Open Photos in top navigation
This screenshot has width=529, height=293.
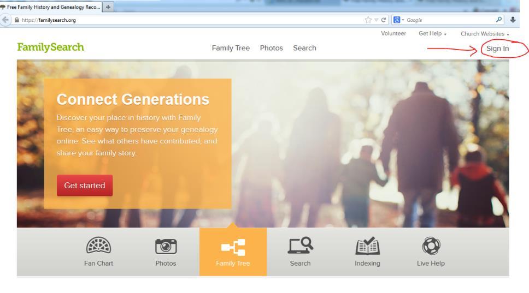[x=271, y=48]
